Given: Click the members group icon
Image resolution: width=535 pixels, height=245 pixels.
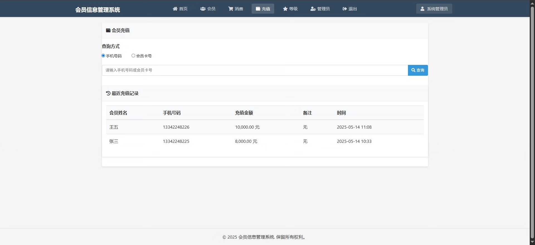Looking at the screenshot, I should point(203,9).
